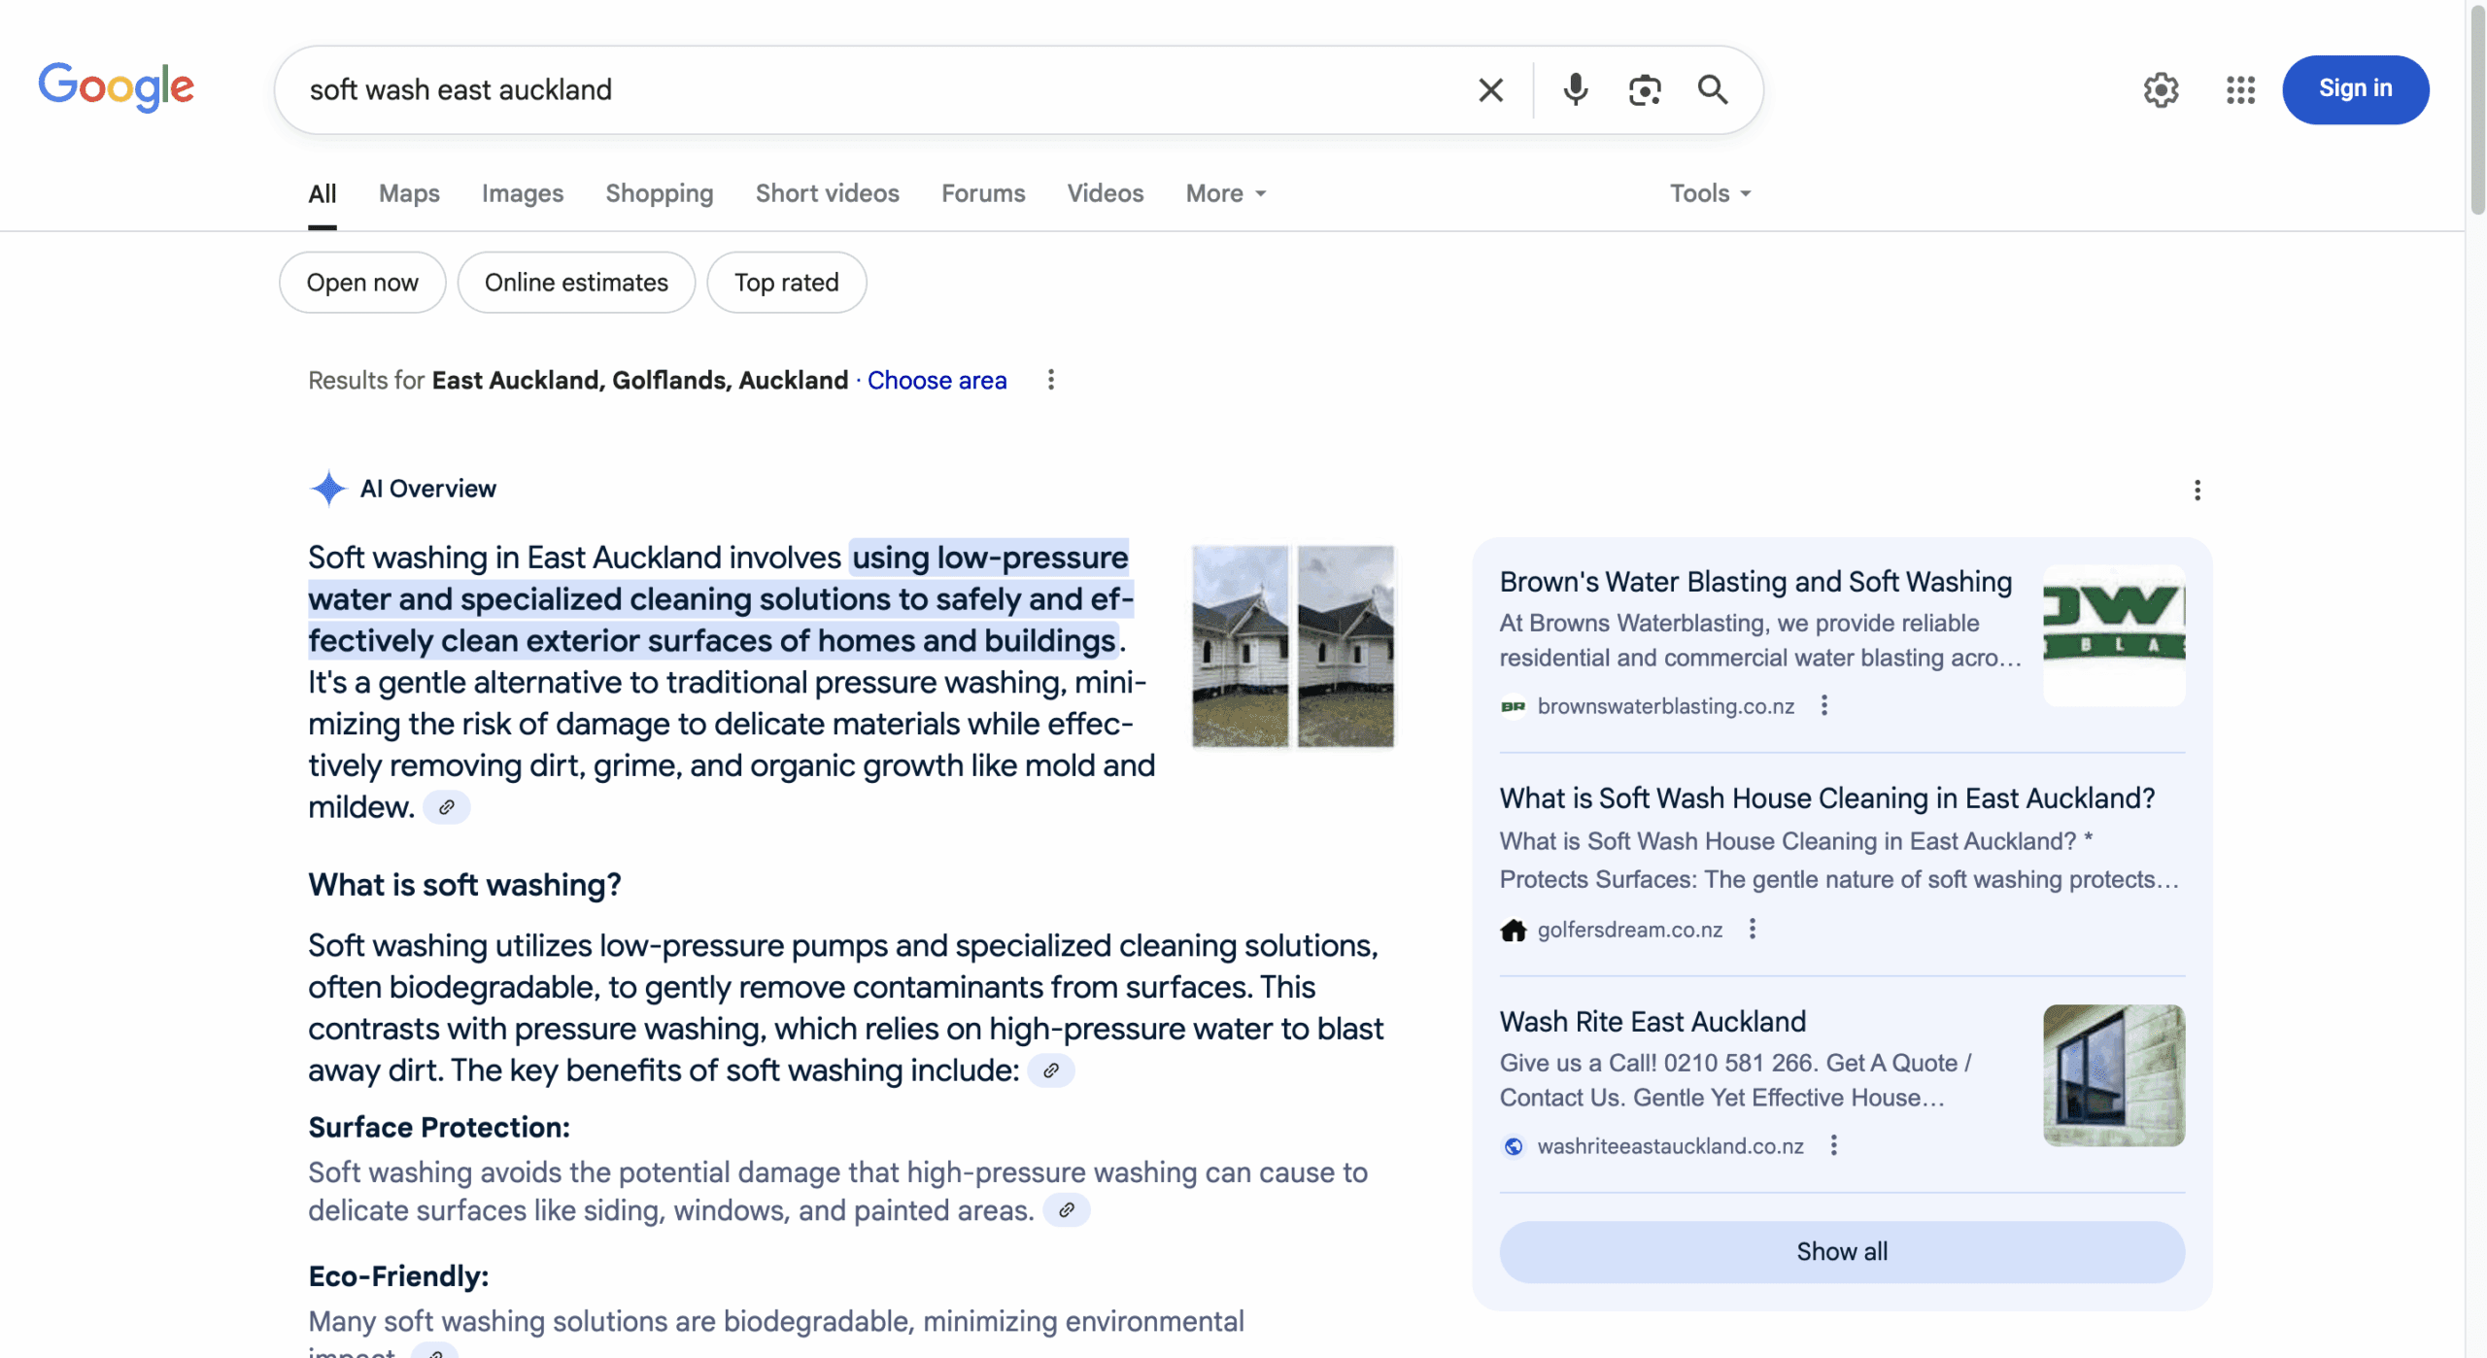Open Google apps grid icon

[x=2240, y=90]
